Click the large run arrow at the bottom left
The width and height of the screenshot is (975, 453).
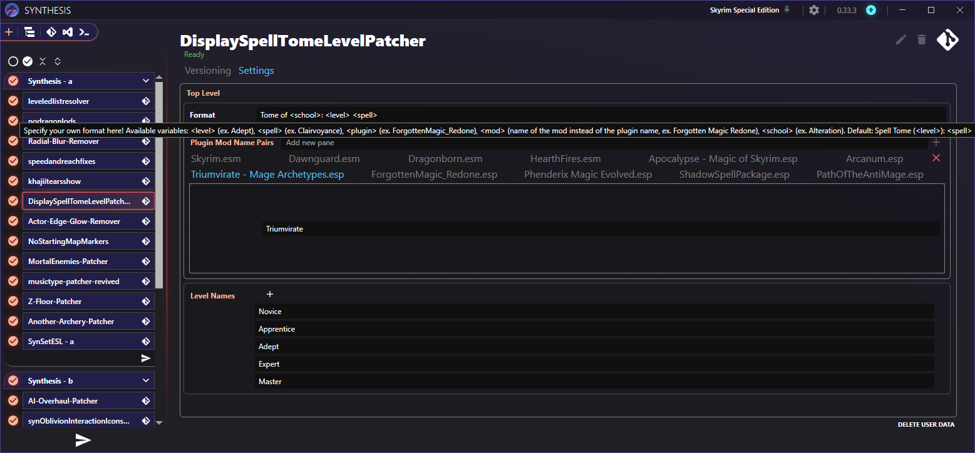pyautogui.click(x=83, y=440)
